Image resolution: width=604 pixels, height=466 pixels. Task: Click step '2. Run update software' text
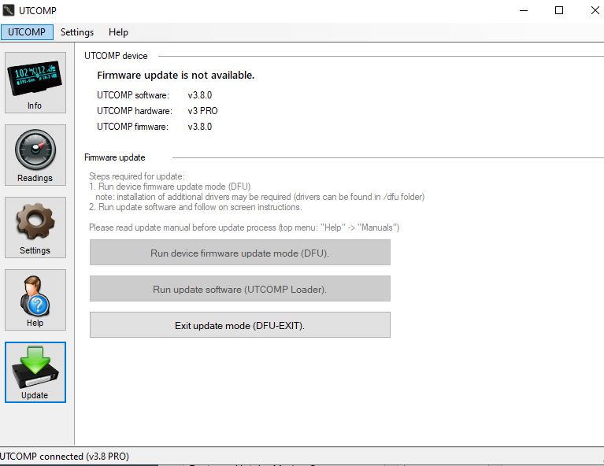195,207
